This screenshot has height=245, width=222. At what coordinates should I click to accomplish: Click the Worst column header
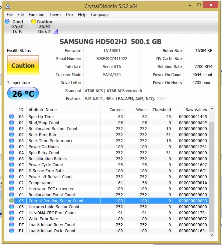(x=137, y=109)
